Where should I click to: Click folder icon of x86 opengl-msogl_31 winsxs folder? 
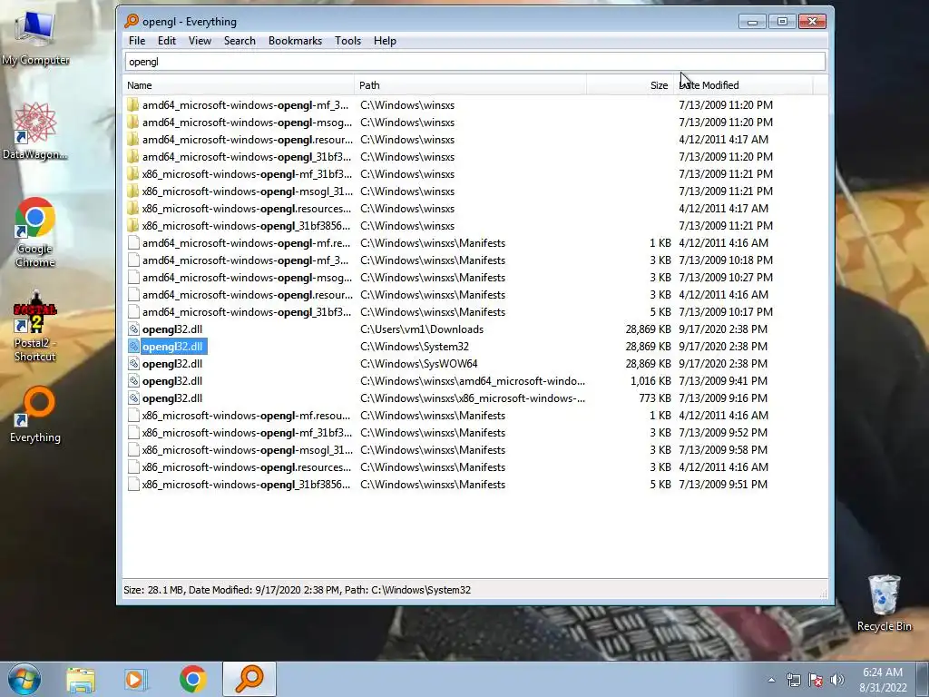(x=133, y=191)
